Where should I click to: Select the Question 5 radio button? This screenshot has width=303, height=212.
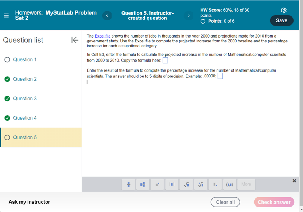[x=7, y=138]
